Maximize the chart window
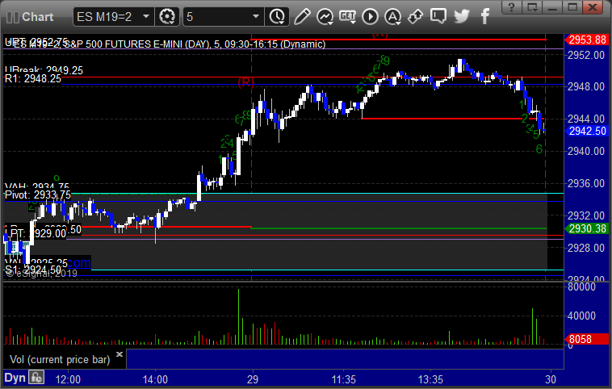Viewport: 612px width, 389px height. 572,6
